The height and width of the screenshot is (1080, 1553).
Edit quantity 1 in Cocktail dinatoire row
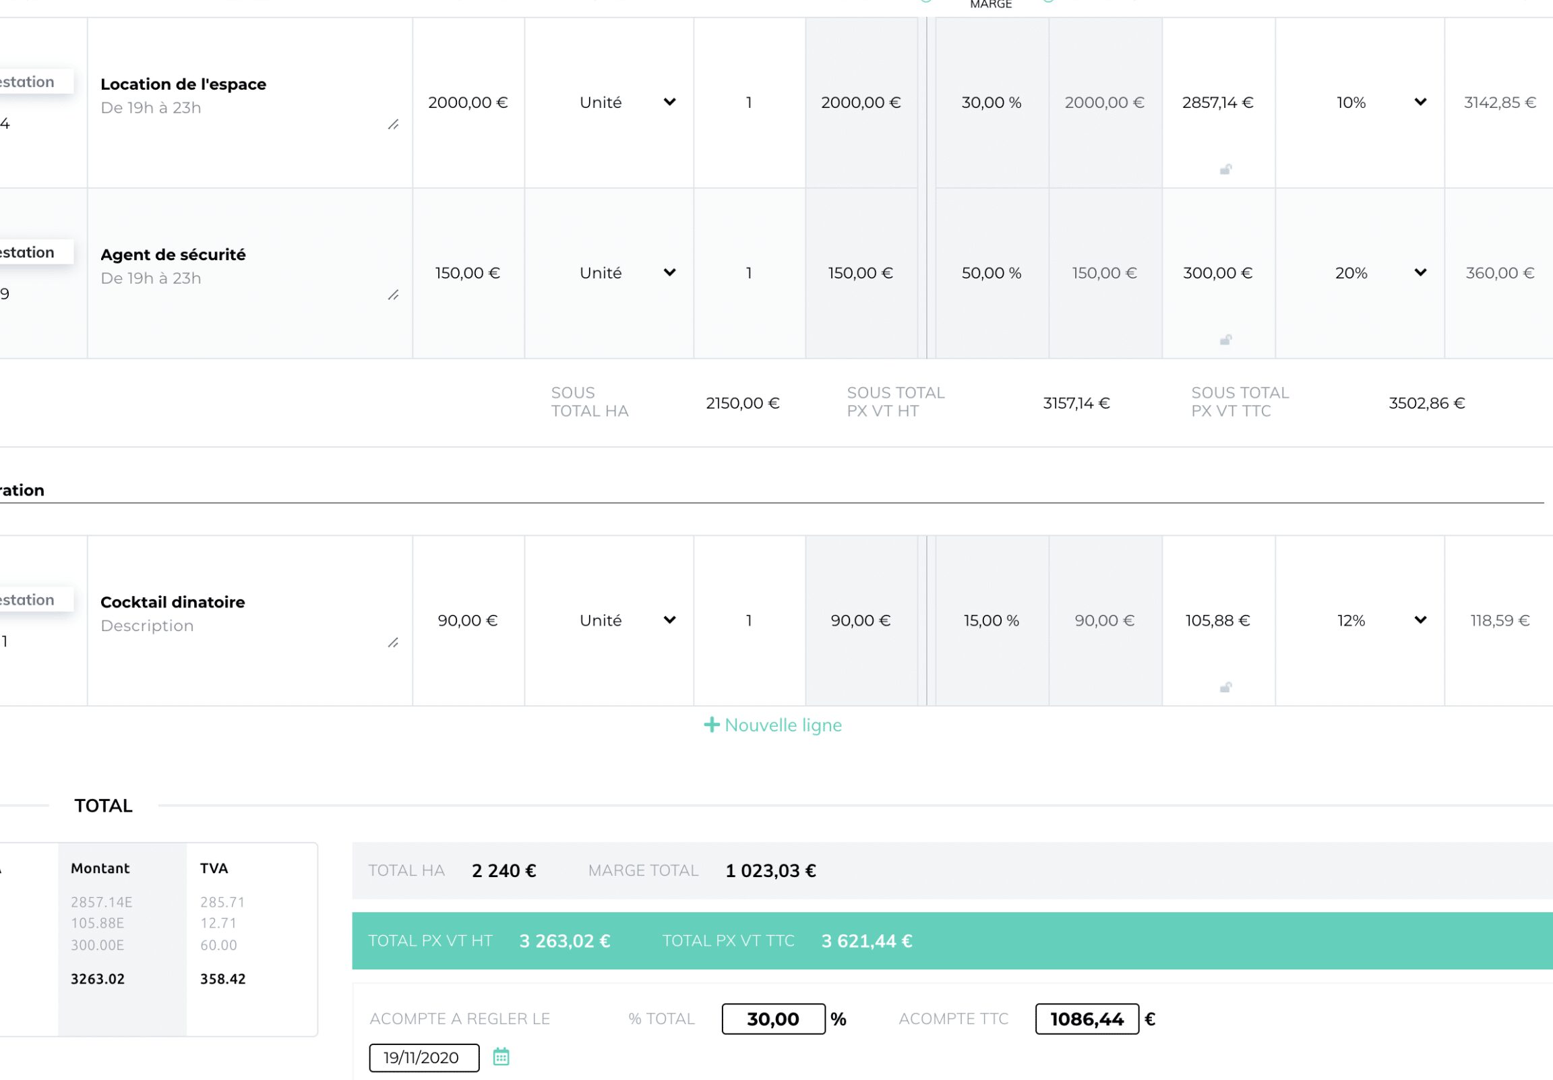pos(749,621)
